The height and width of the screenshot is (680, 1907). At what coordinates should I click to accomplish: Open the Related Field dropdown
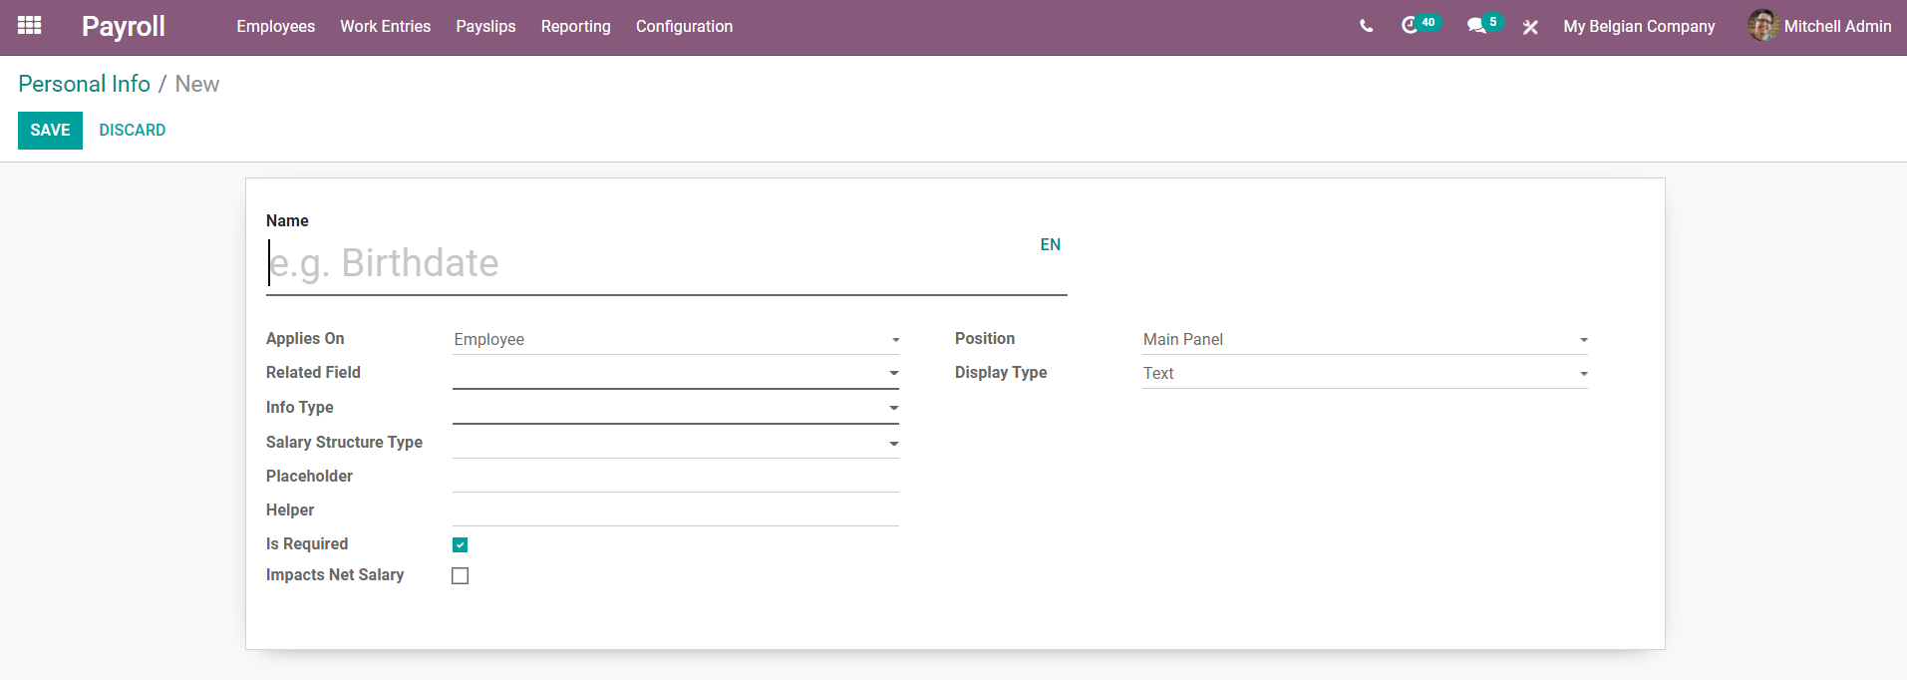676,374
